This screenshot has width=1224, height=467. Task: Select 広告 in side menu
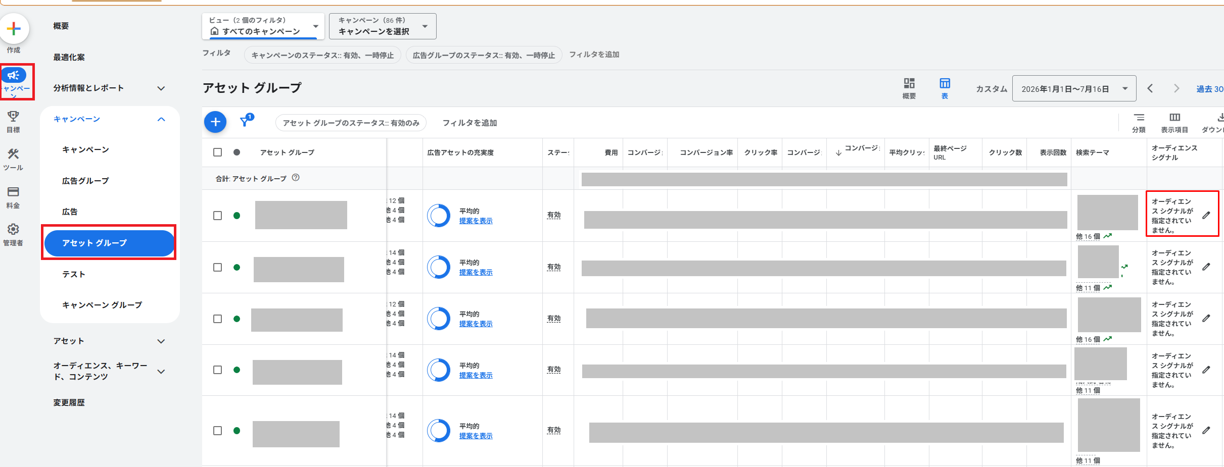coord(70,212)
